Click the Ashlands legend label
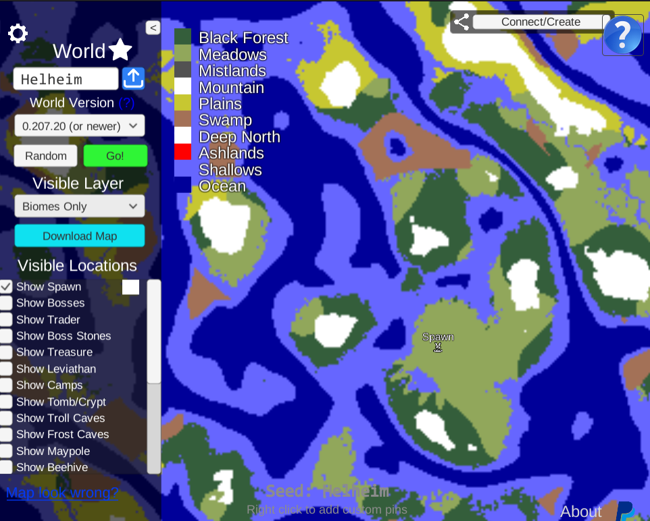The height and width of the screenshot is (521, 650). [231, 153]
